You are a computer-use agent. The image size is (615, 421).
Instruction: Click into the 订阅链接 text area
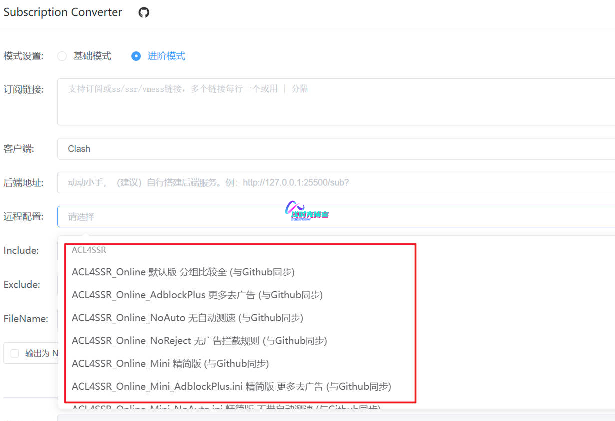334,101
